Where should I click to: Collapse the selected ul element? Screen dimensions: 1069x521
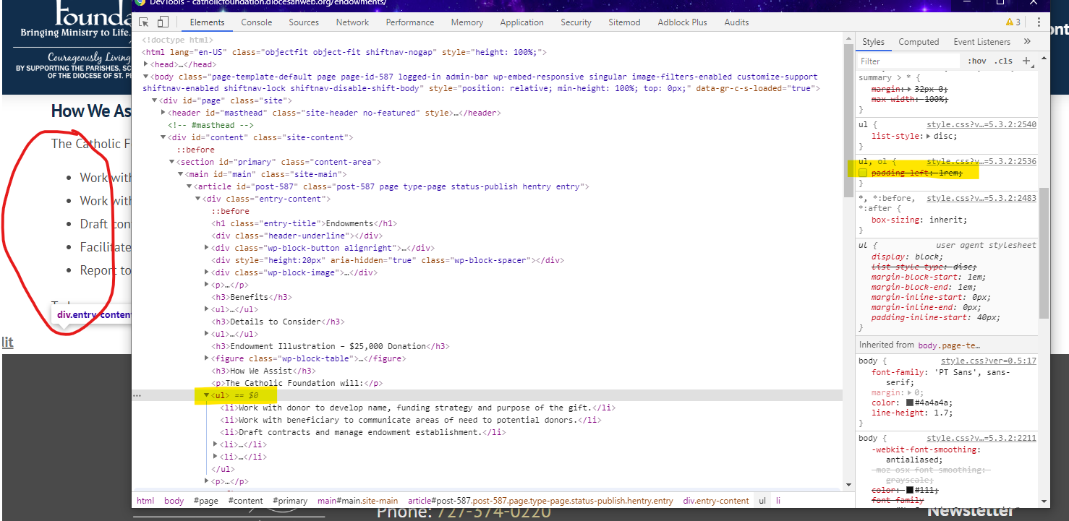(206, 395)
